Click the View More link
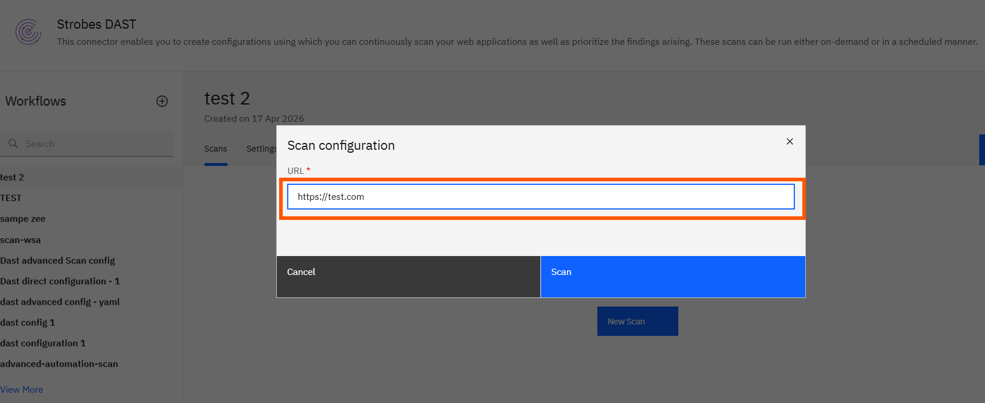The width and height of the screenshot is (985, 403). tap(22, 390)
